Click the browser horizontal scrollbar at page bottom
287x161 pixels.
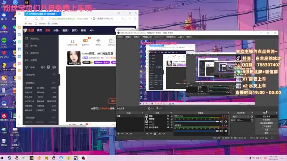click(x=56, y=126)
